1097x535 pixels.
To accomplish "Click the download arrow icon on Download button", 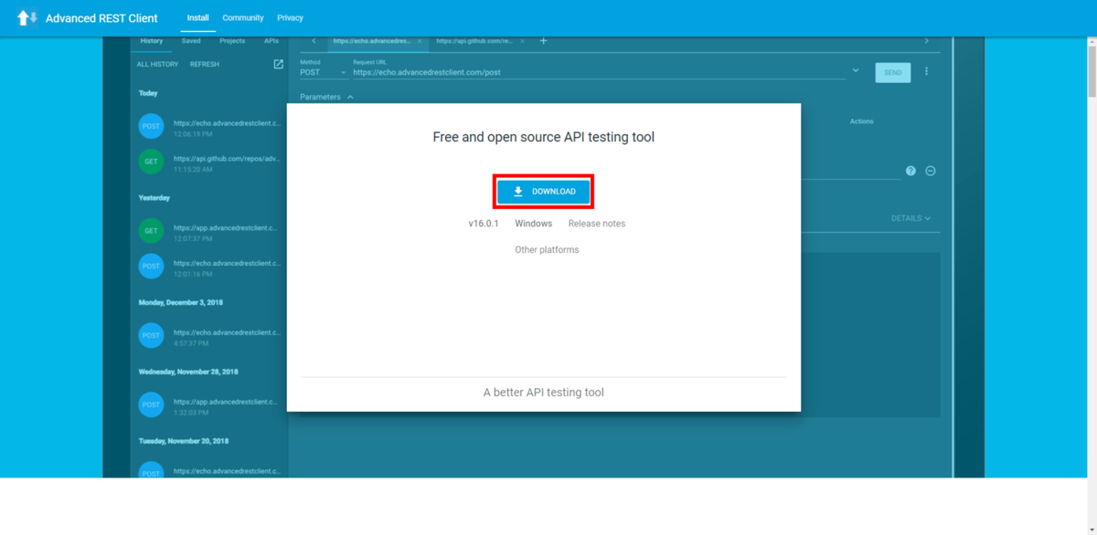I will (x=518, y=192).
